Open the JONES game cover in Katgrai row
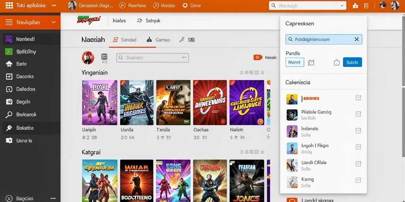 247,181
